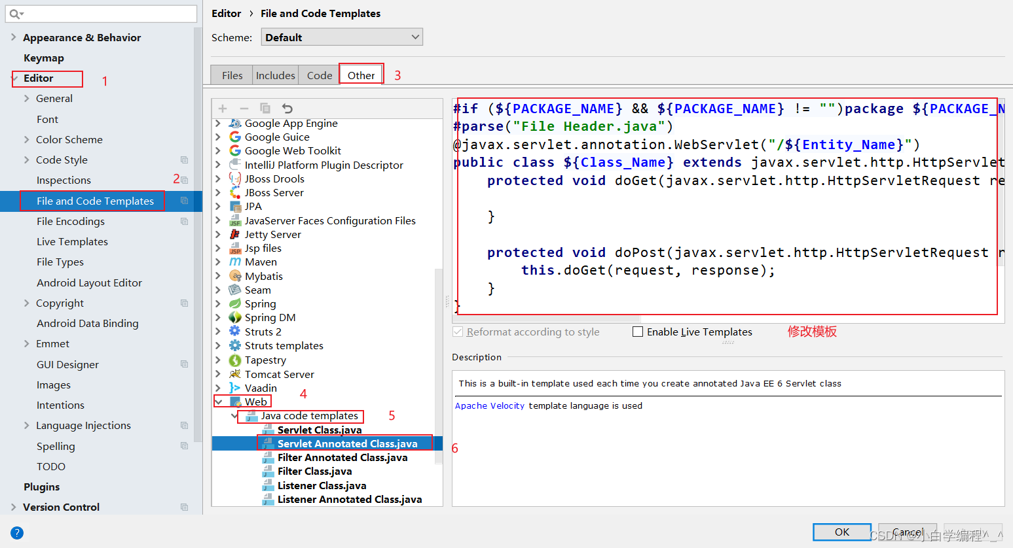
Task: Click the Tomcat Server icon
Action: [x=235, y=374]
